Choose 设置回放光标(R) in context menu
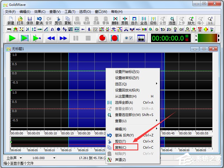 (133, 90)
